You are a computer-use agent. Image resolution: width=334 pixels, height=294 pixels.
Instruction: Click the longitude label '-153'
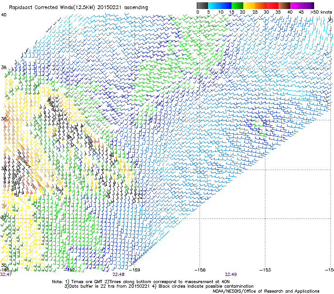[x=265, y=270]
